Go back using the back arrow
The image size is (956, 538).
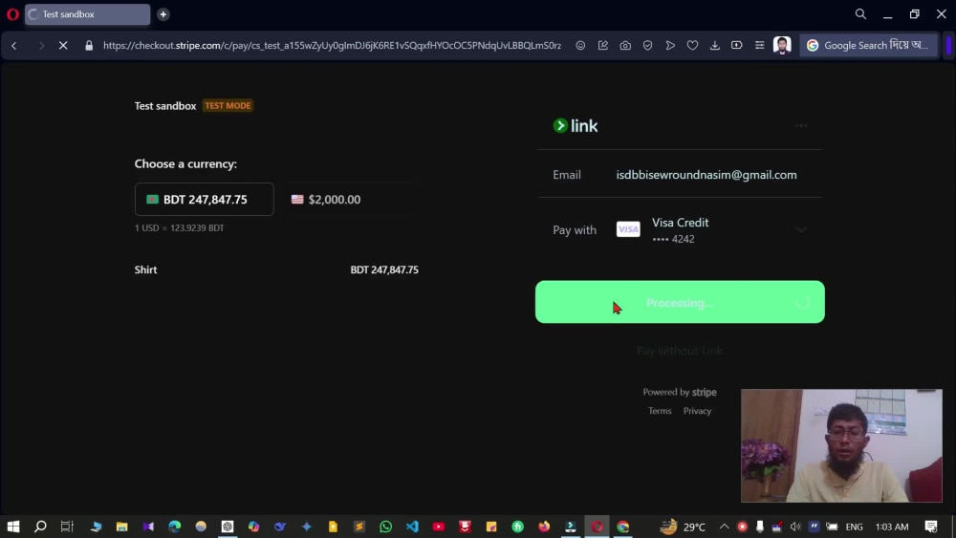point(14,45)
